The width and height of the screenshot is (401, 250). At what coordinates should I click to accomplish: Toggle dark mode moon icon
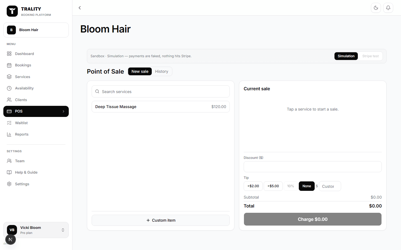[376, 8]
